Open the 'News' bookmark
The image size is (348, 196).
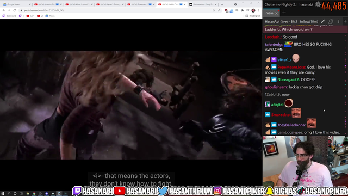click(x=50, y=16)
